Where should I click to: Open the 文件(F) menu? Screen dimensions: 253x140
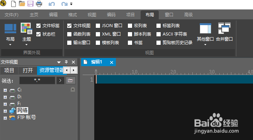(x=12, y=15)
